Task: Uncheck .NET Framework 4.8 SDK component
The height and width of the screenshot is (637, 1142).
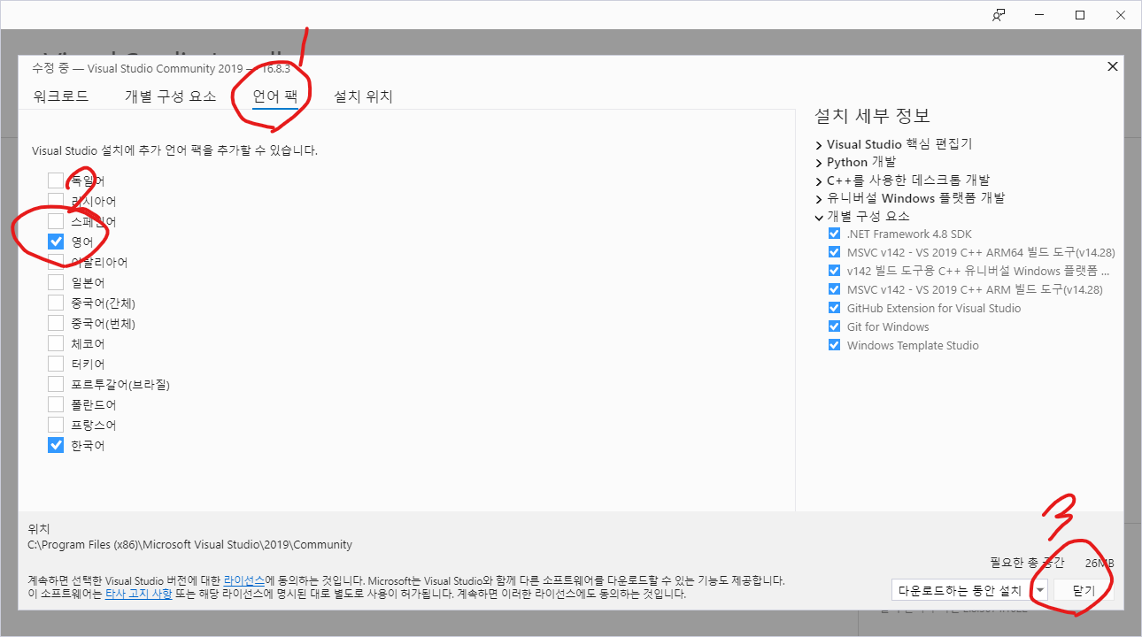Action: [834, 234]
